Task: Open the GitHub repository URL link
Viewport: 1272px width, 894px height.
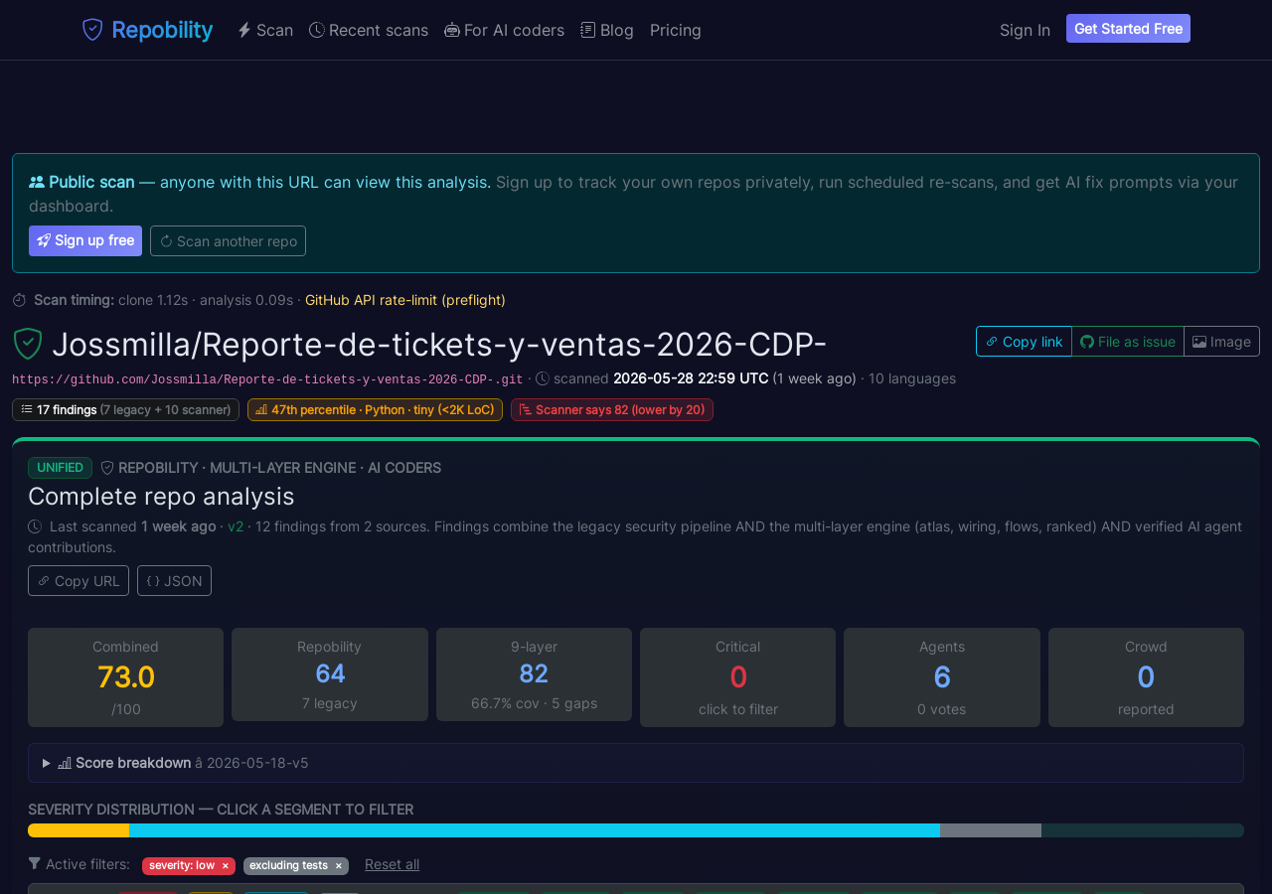Action: [267, 379]
